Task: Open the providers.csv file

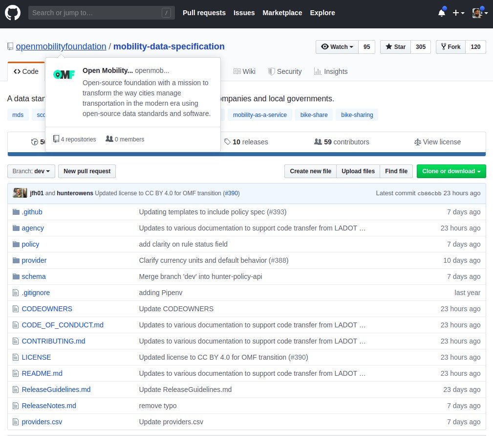Action: click(x=42, y=422)
